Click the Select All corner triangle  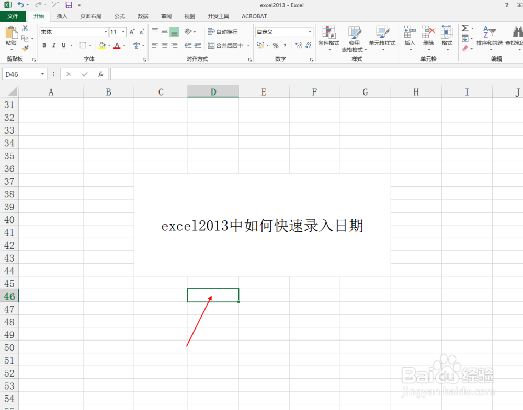point(12,91)
